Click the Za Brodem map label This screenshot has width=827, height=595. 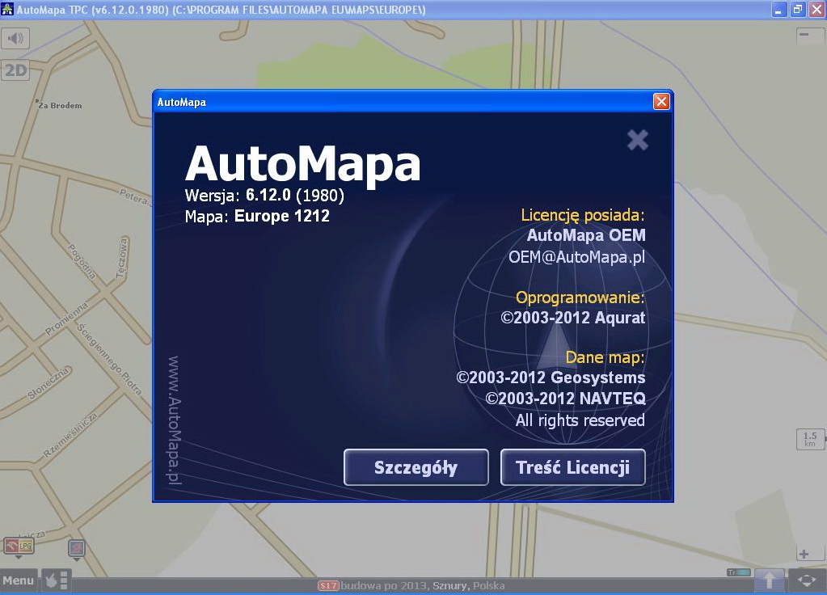[x=60, y=105]
